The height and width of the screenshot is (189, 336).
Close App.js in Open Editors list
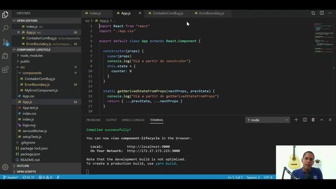pyautogui.click(x=18, y=32)
